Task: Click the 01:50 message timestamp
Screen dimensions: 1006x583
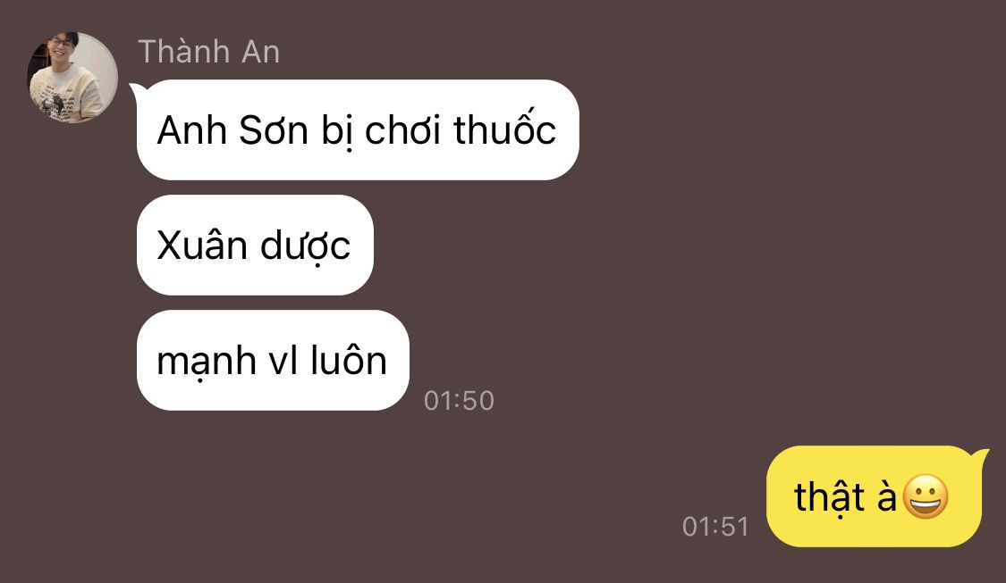Action: tap(459, 401)
